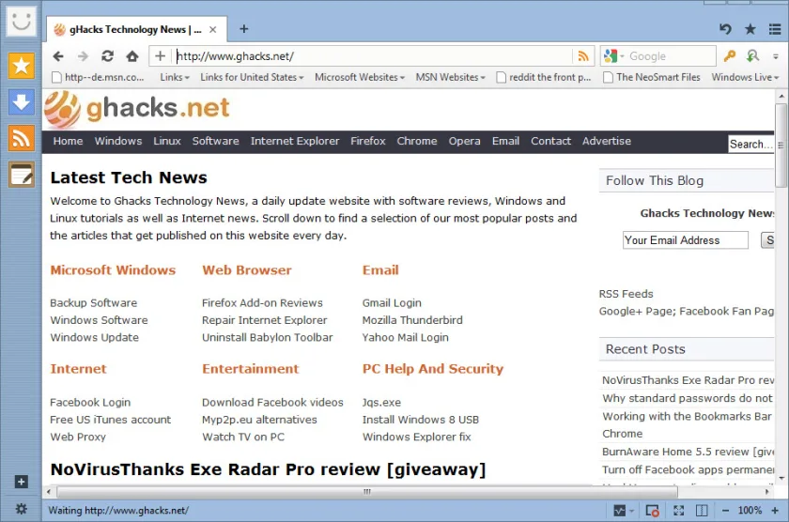789x522 pixels.
Task: Switch to the gHacks Technology News tab
Action: pos(136,30)
